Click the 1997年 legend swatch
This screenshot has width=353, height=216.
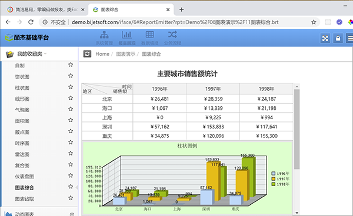(x=274, y=178)
